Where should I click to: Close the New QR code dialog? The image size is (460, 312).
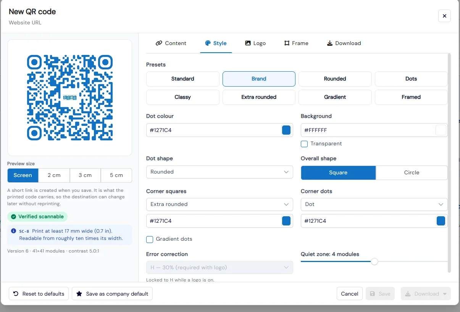[x=444, y=16]
